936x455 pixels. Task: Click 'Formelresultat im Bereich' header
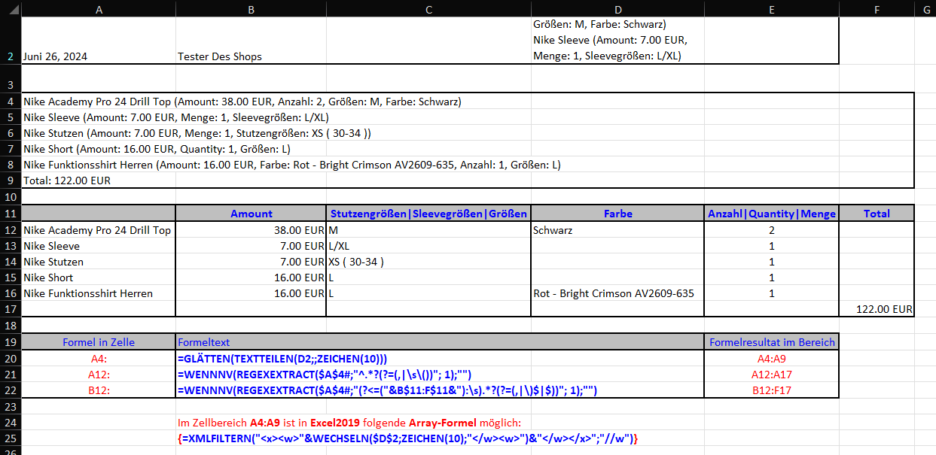pyautogui.click(x=772, y=342)
